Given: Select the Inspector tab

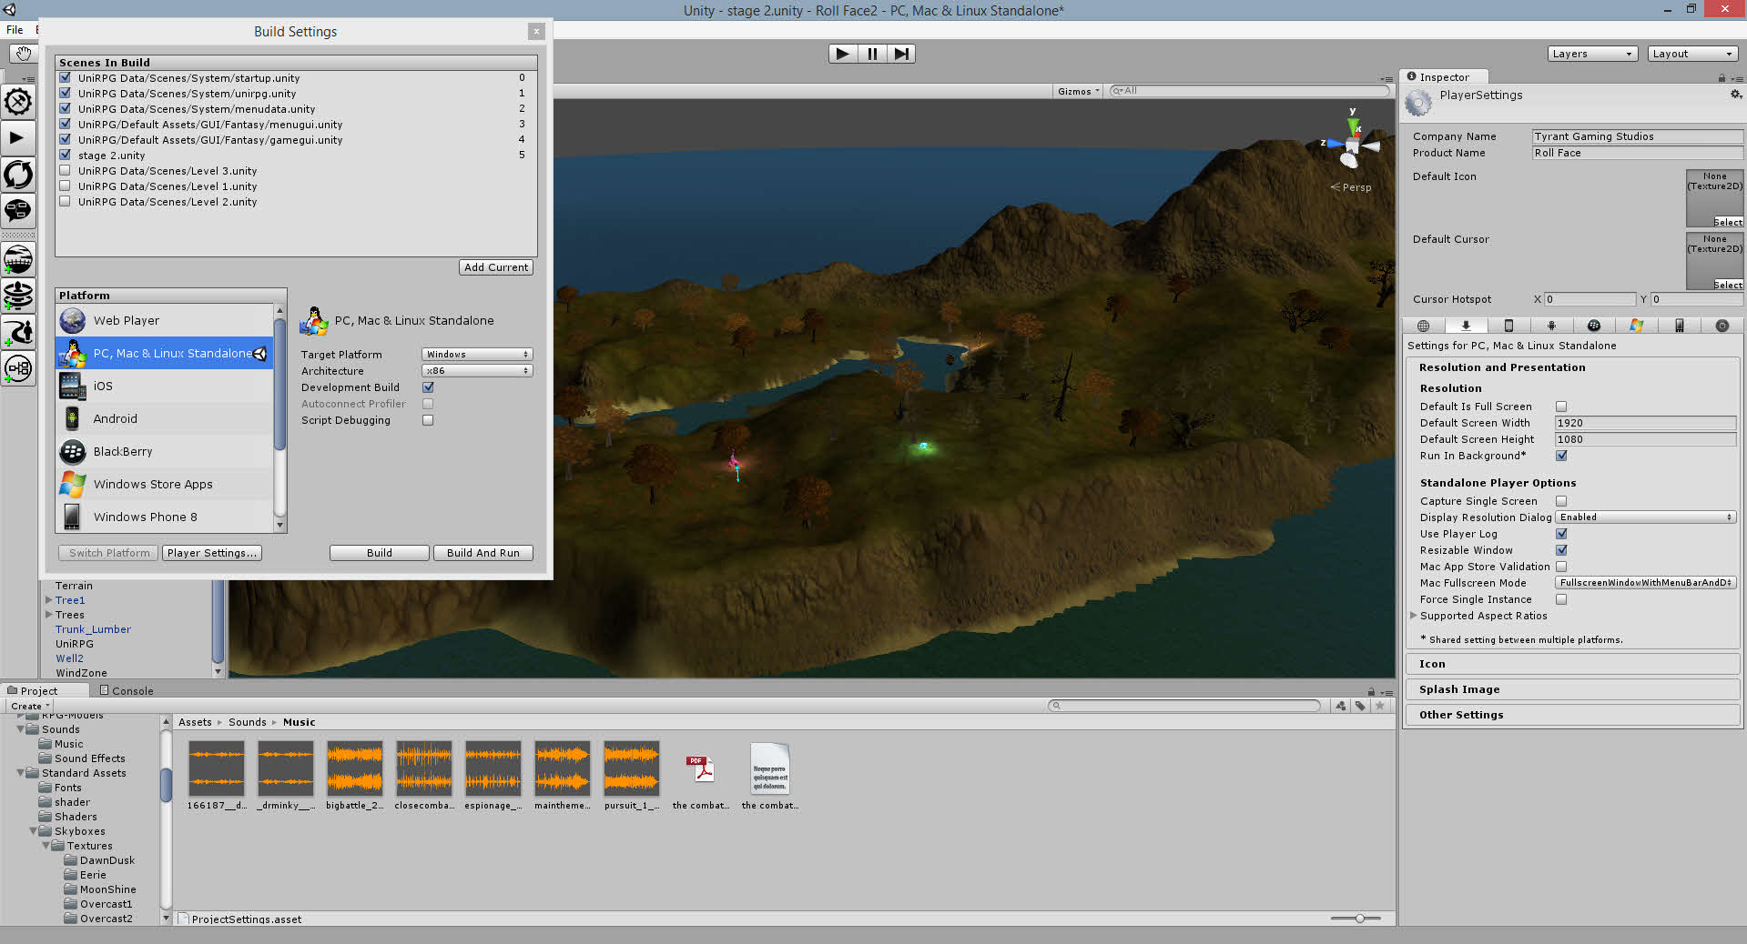Looking at the screenshot, I should tap(1444, 76).
